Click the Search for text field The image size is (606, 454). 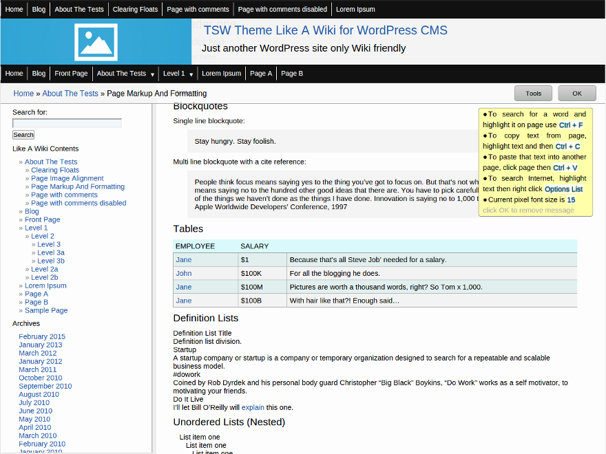[67, 123]
